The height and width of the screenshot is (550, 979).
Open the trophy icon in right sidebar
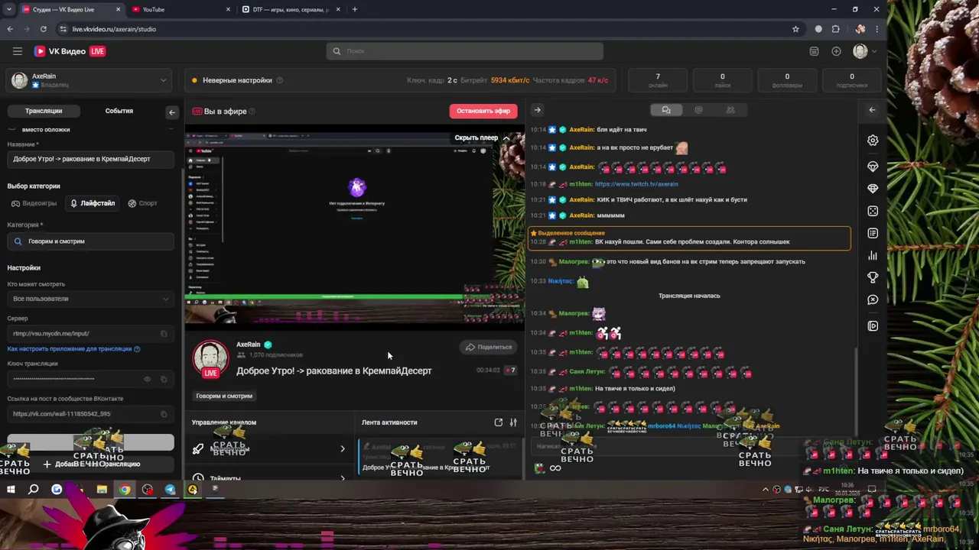pos(873,277)
